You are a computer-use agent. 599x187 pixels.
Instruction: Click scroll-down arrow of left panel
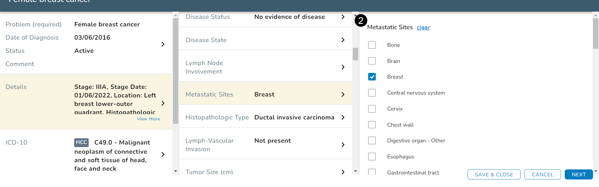(x=175, y=171)
